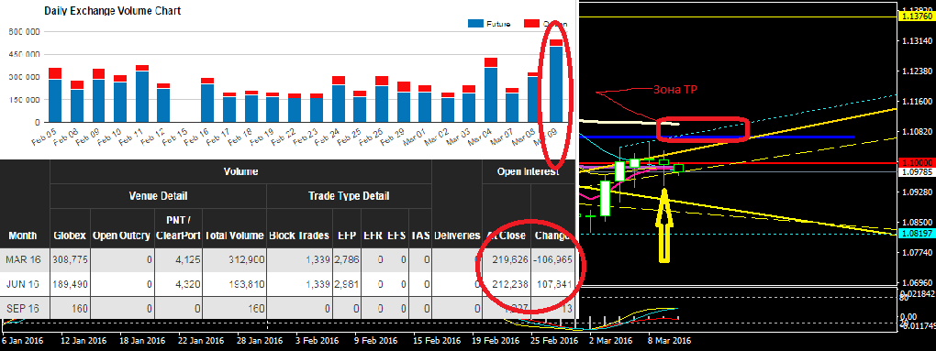
Task: Select the Mar 04 volume bar
Action: [x=491, y=90]
